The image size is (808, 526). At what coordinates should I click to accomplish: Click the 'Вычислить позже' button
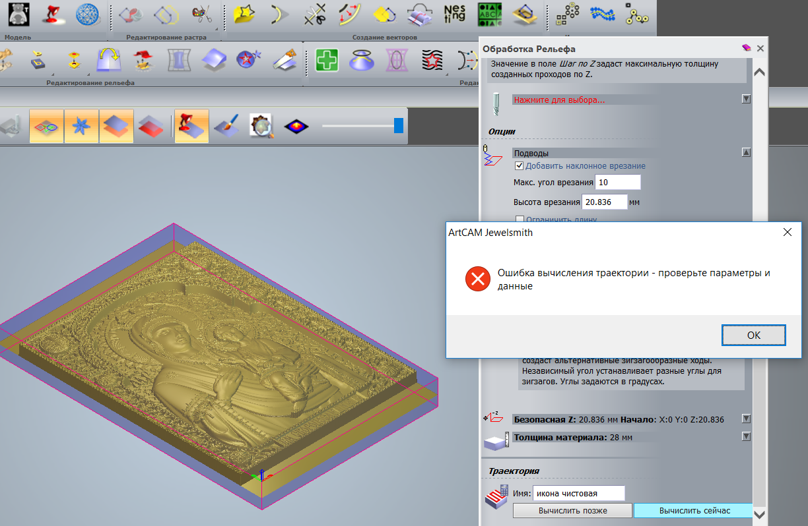click(572, 511)
